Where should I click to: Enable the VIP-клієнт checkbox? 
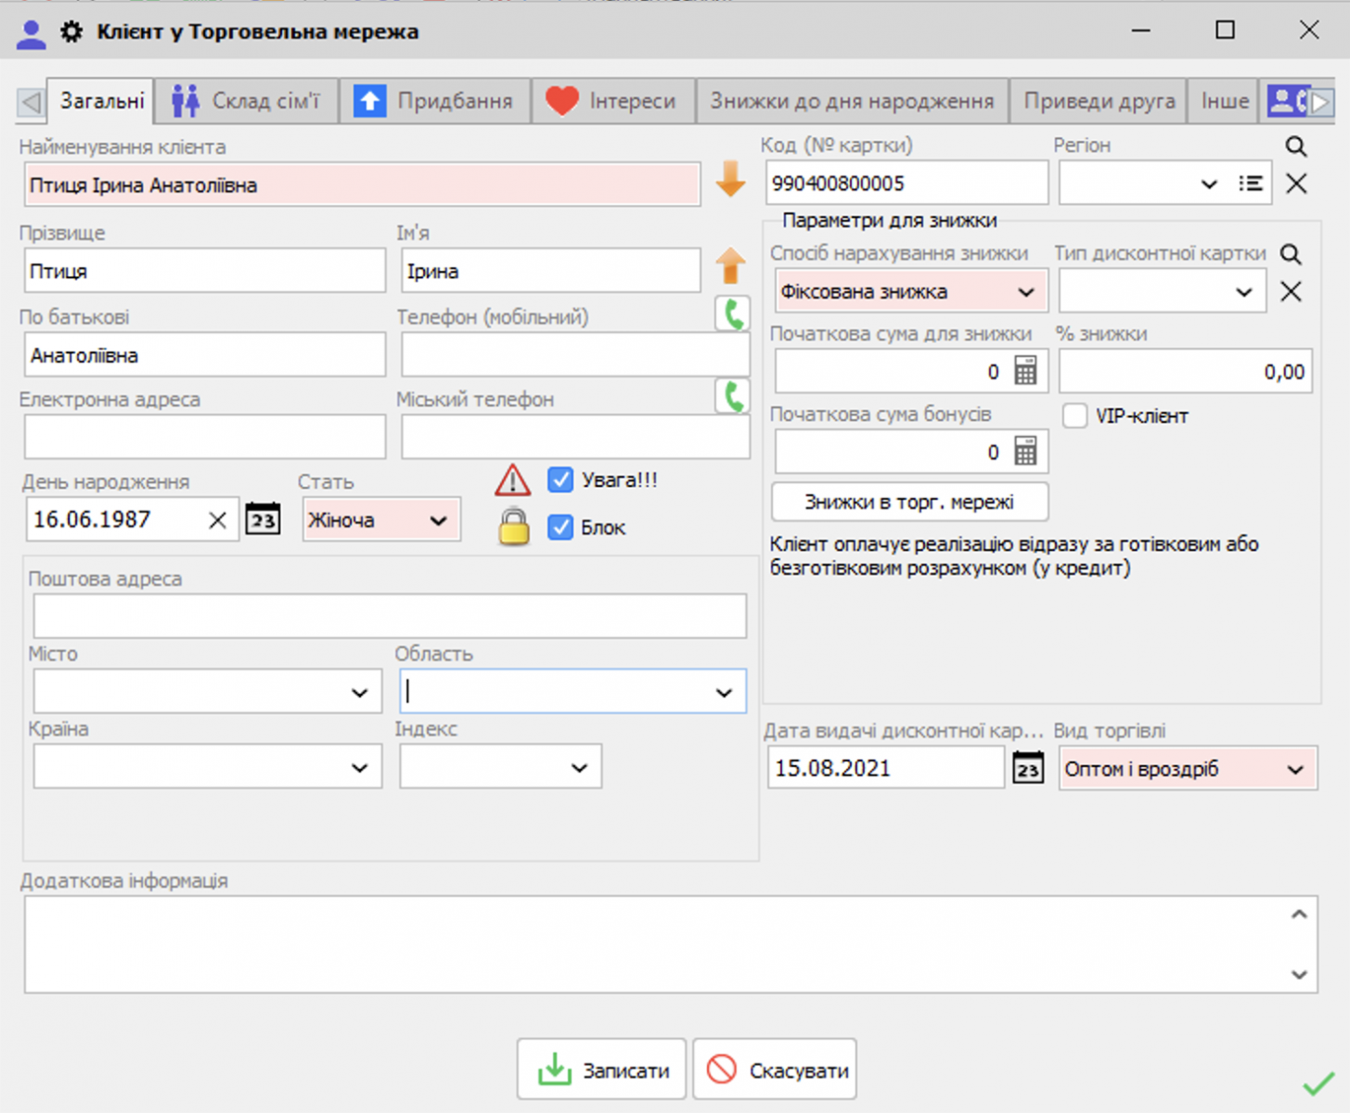(x=1074, y=416)
